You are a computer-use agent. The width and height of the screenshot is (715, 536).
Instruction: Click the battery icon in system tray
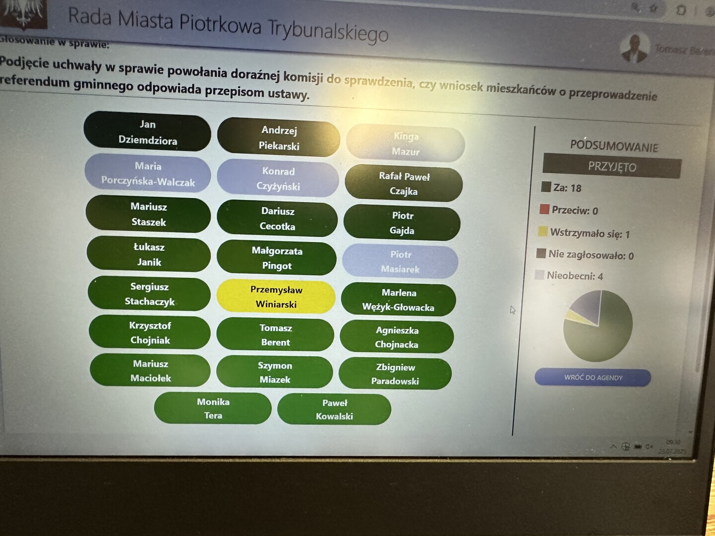[638, 446]
